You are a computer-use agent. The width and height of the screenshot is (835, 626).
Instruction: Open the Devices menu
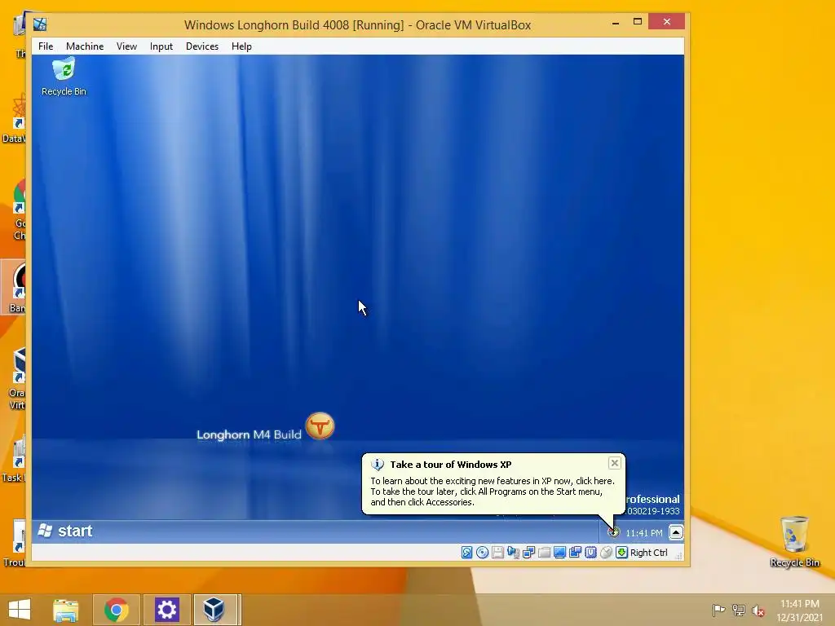click(x=202, y=46)
